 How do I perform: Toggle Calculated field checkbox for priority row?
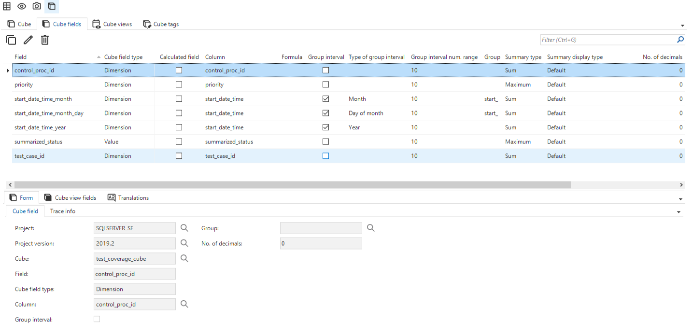pos(179,84)
